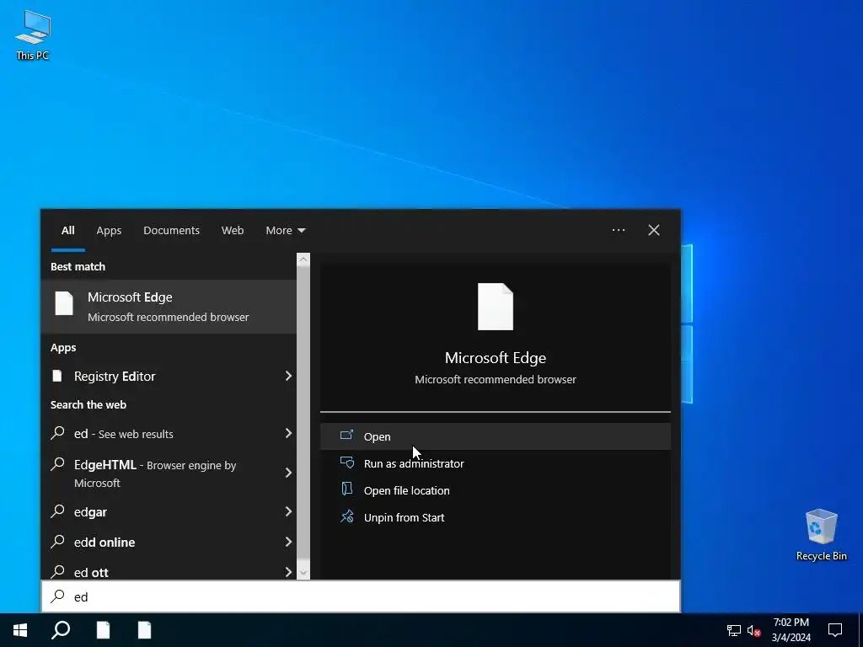This screenshot has width=863, height=647.
Task: Select the Registry Editor result
Action: (169, 376)
